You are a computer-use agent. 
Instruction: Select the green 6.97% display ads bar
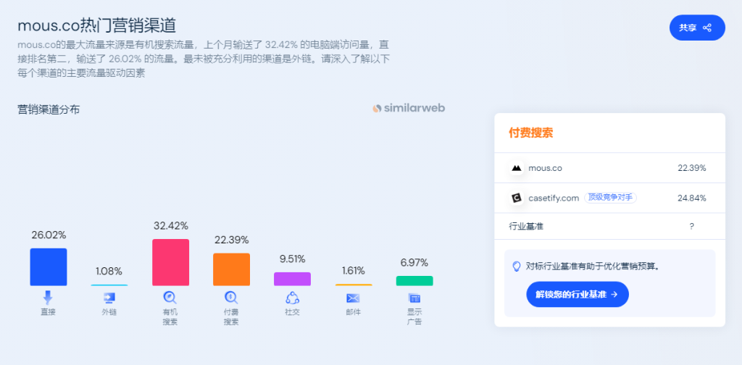click(x=414, y=281)
